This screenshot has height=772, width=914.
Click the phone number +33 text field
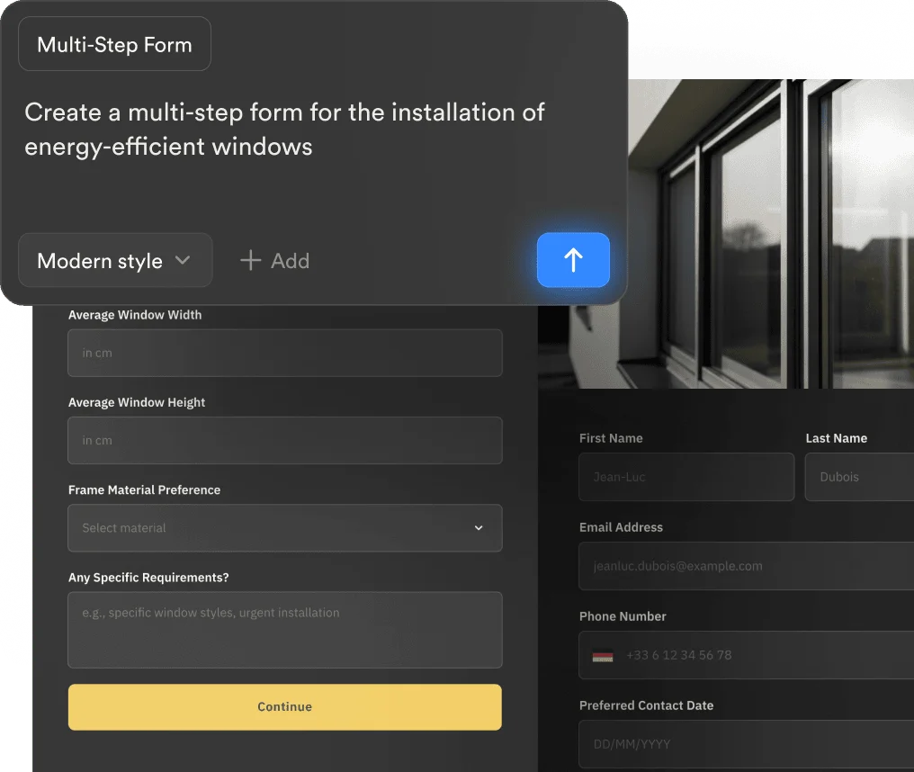tap(765, 655)
